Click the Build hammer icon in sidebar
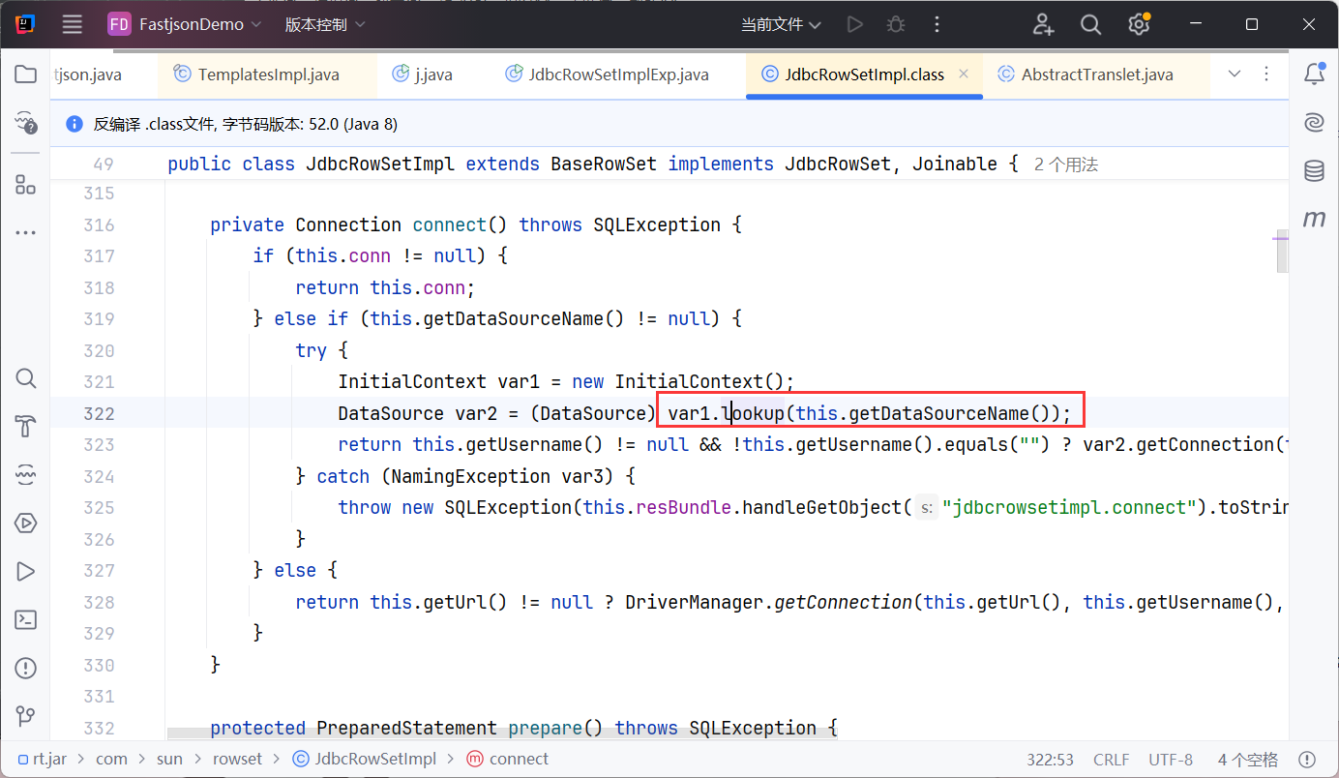This screenshot has height=778, width=1339. pos(26,427)
